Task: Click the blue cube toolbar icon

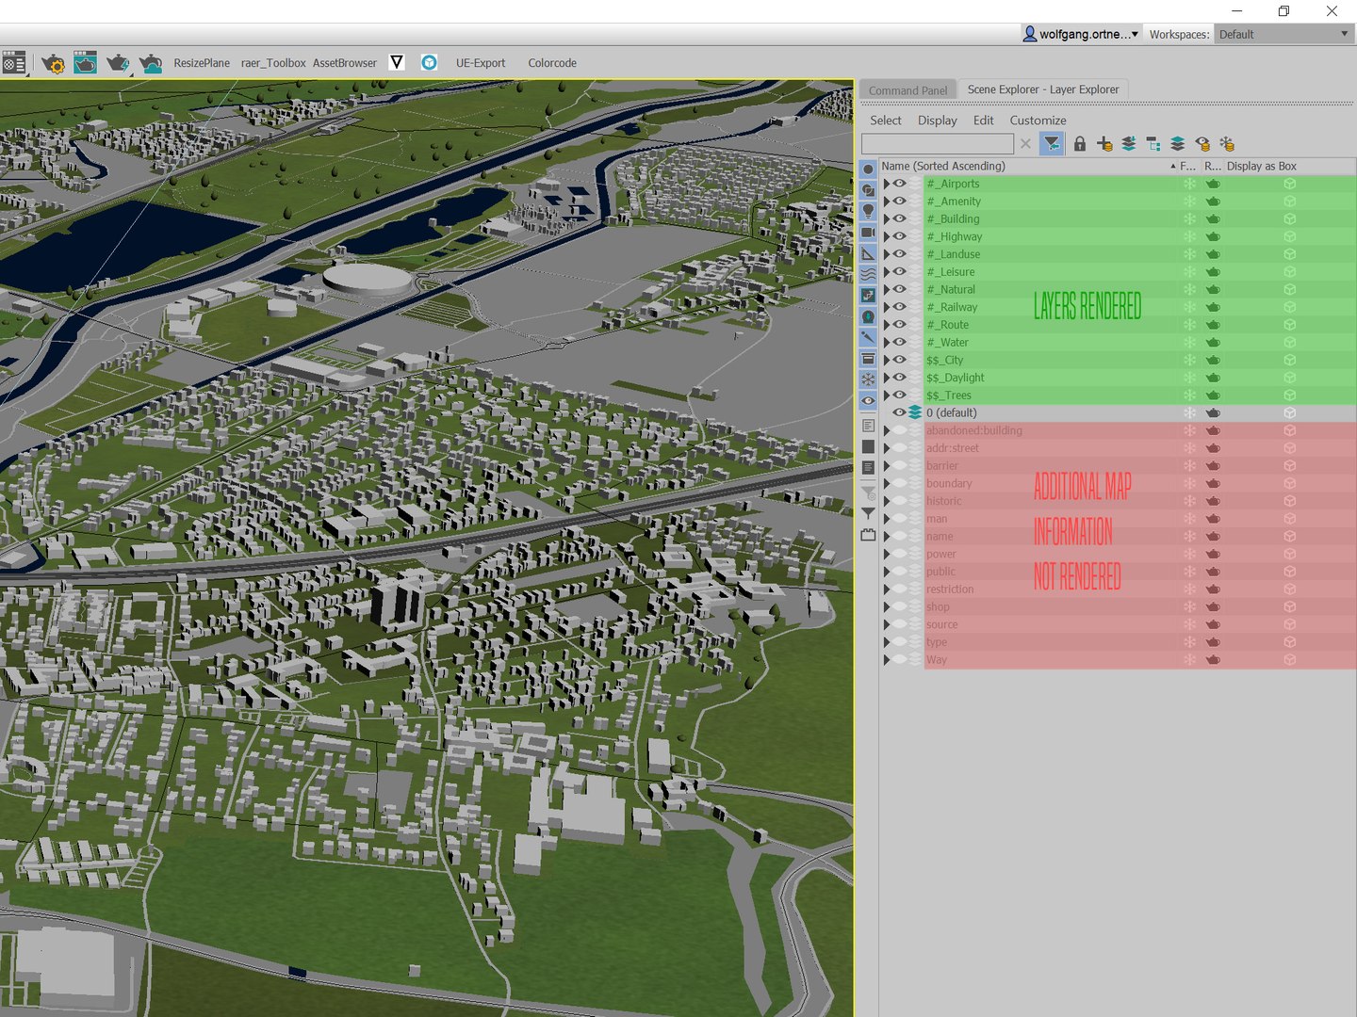Action: point(429,62)
